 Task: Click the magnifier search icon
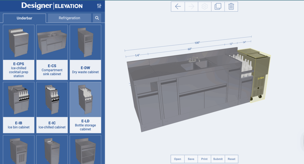tap(97, 18)
